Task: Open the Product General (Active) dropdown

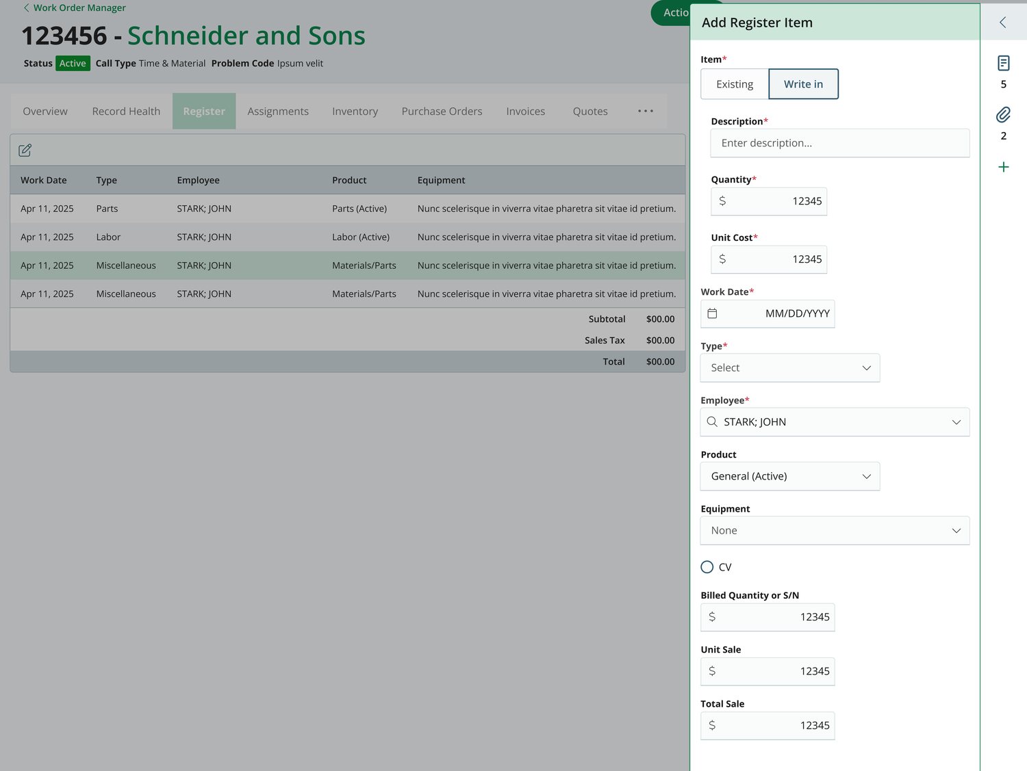Action: 790,476
